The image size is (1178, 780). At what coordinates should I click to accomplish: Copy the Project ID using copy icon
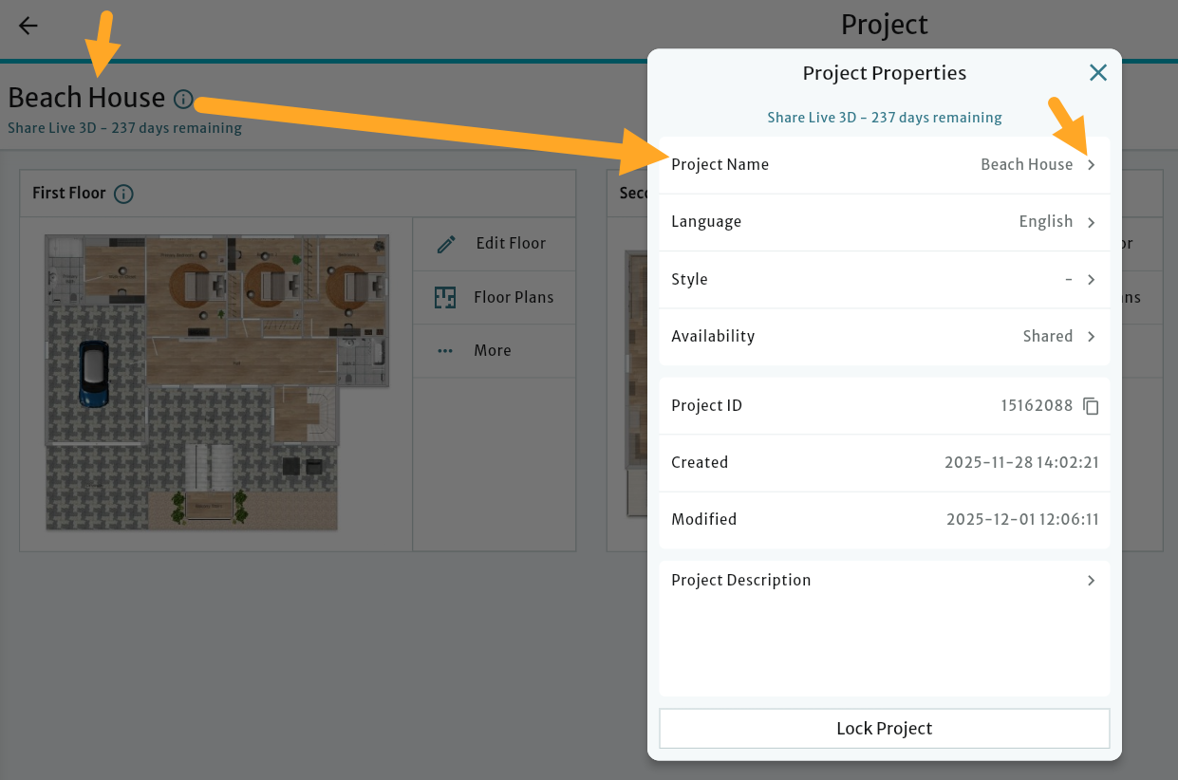[1091, 405]
